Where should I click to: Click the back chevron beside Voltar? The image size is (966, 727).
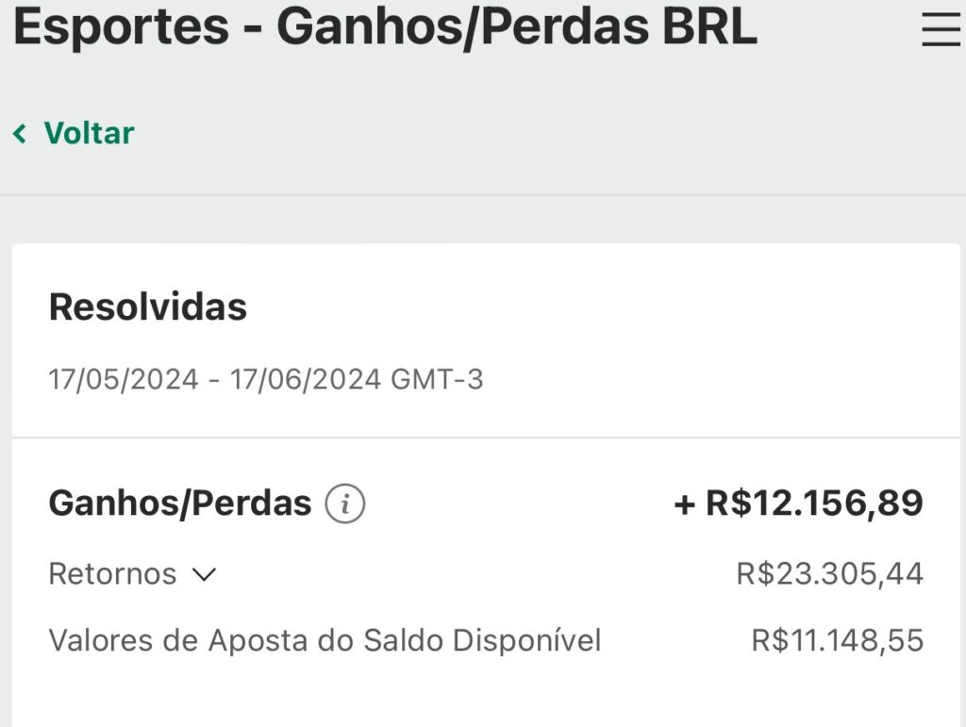pyautogui.click(x=20, y=134)
